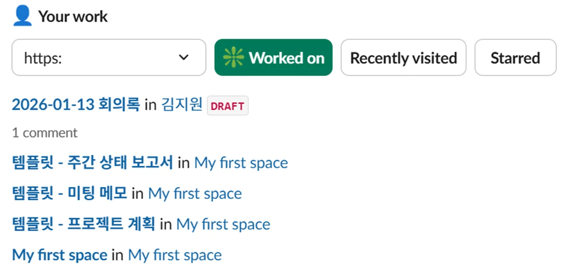
Task: Go to the 김지원 space link
Action: (182, 105)
